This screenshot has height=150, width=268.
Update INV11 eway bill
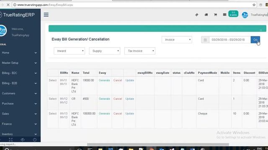pos(130,80)
